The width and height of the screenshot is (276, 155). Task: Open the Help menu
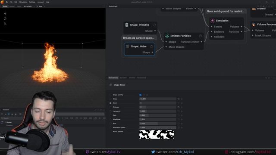pyautogui.click(x=47, y=2)
